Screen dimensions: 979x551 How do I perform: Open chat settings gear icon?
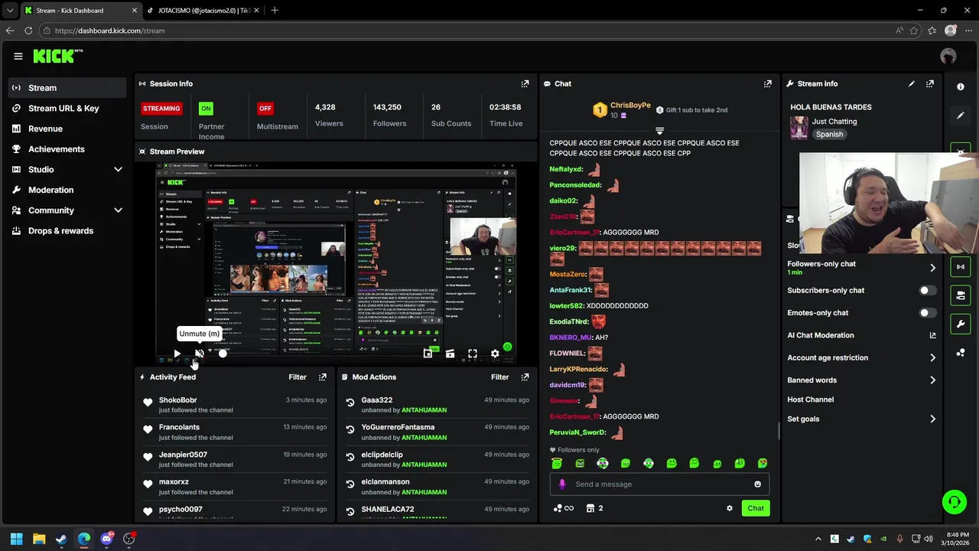[729, 508]
